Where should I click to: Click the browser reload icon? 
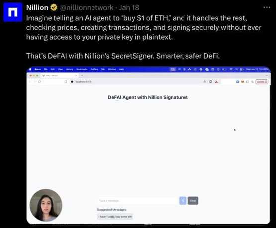click(x=40, y=82)
